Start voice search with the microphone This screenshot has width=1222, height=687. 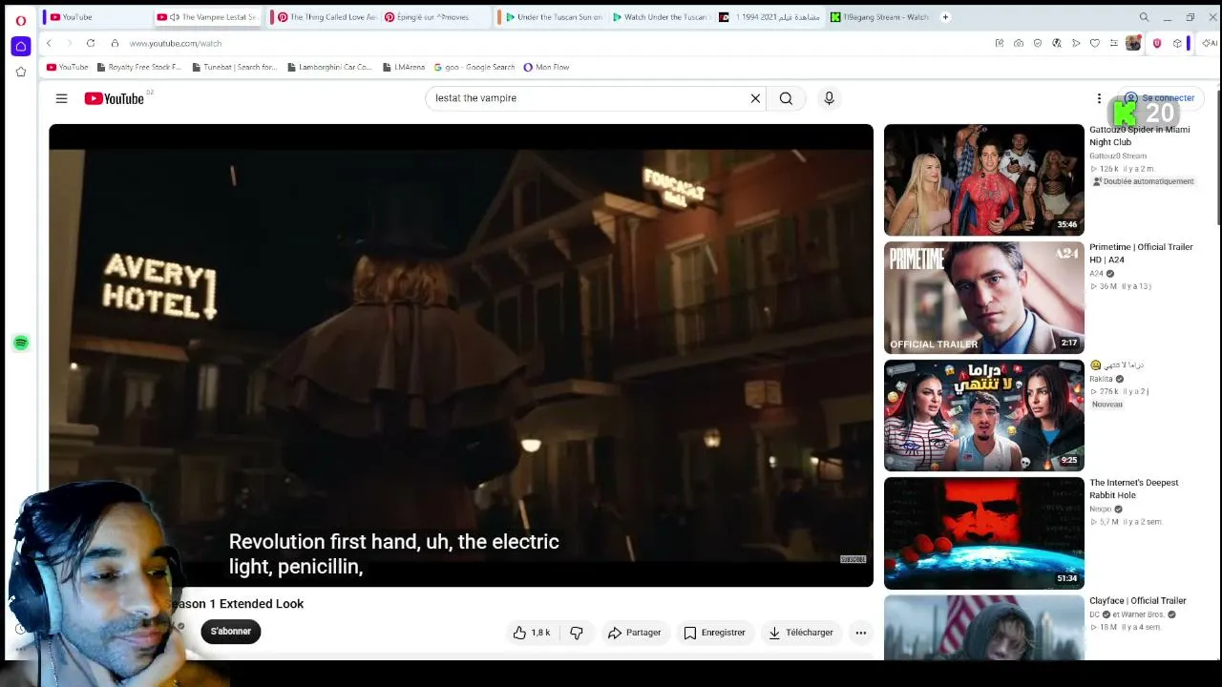coord(829,98)
